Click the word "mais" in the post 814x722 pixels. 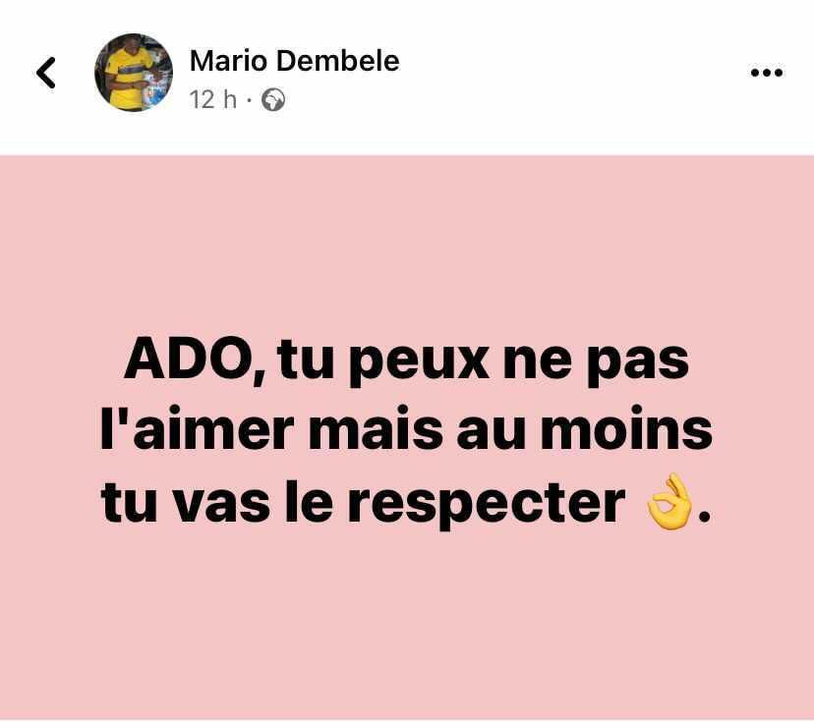[376, 429]
